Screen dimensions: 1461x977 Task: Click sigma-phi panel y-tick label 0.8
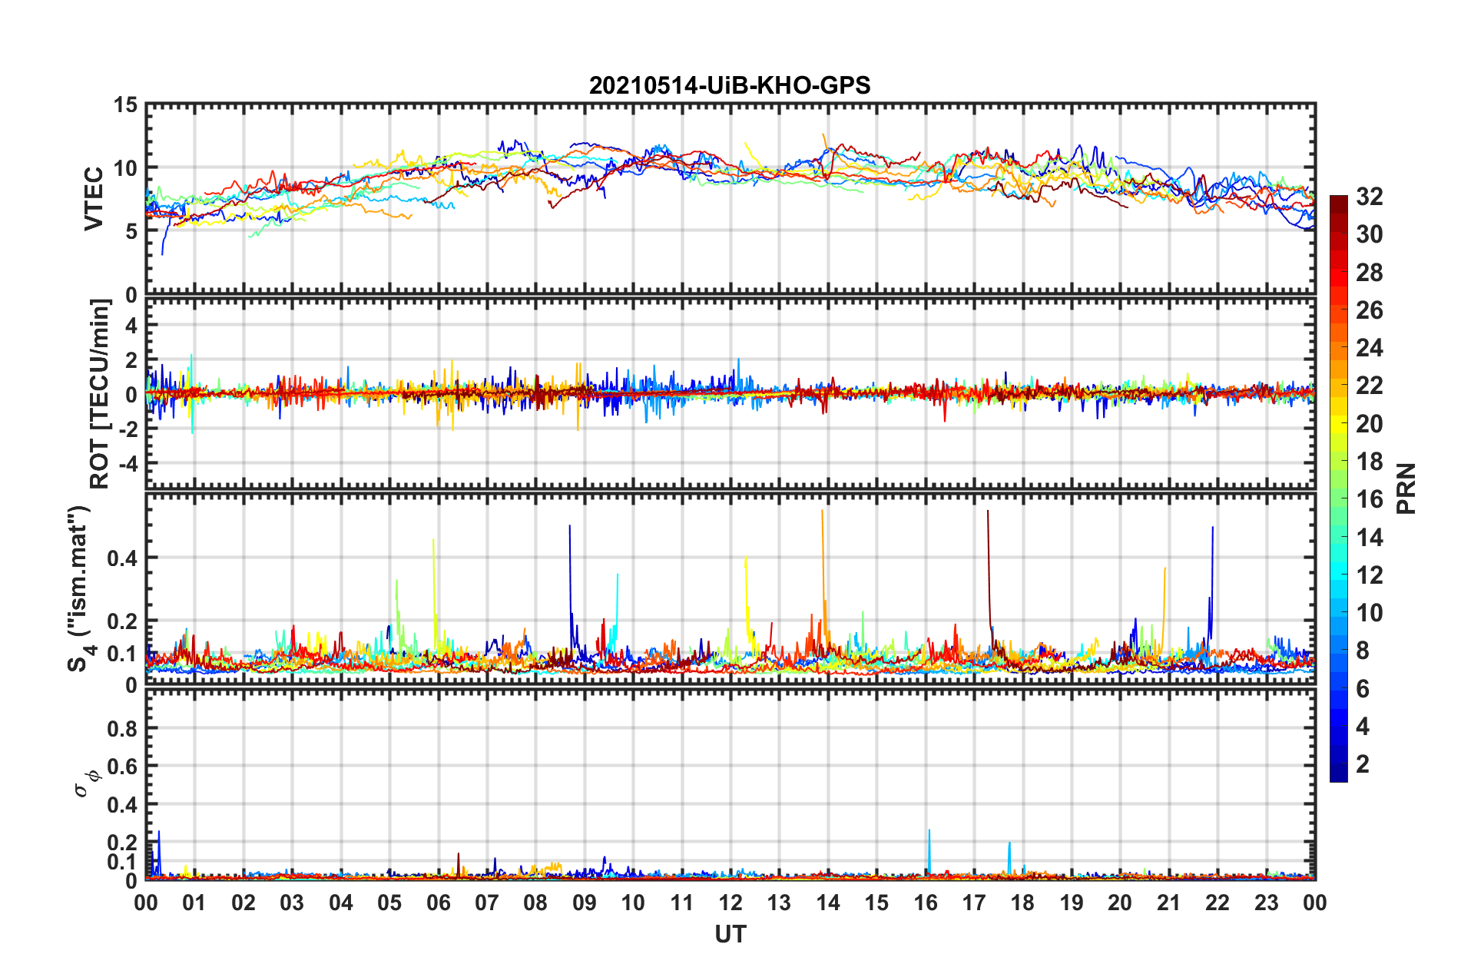tap(123, 728)
